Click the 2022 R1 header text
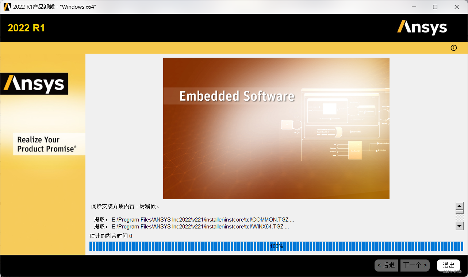468x277 pixels. pos(26,28)
